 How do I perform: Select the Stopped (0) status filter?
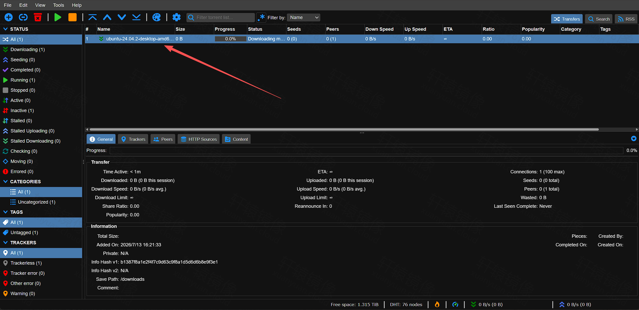[41, 90]
